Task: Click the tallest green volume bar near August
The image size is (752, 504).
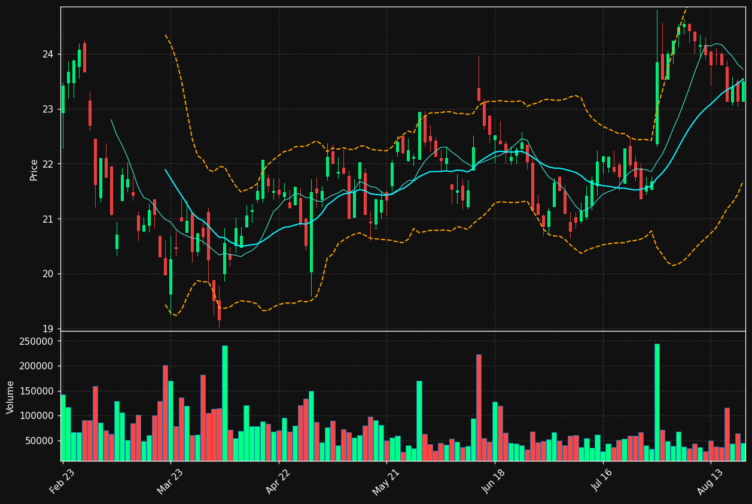Action: (657, 402)
